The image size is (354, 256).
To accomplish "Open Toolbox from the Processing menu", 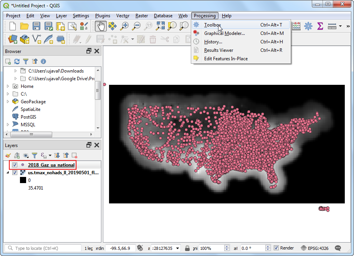I will [x=212, y=25].
